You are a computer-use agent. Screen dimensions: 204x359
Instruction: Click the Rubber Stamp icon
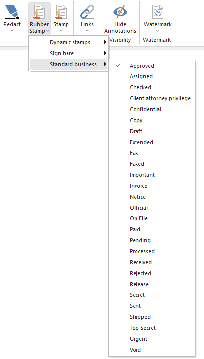[39, 12]
